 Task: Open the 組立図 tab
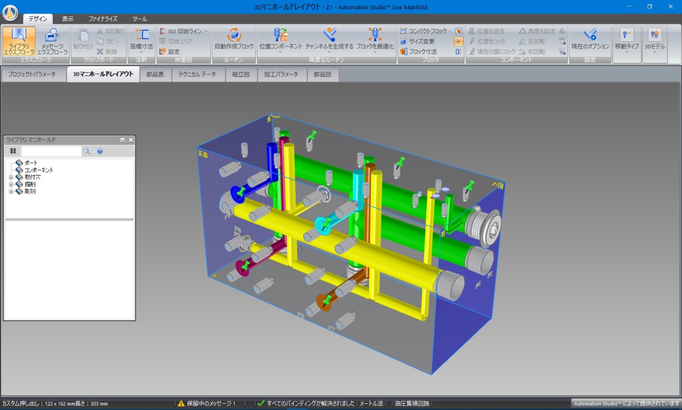pos(241,74)
